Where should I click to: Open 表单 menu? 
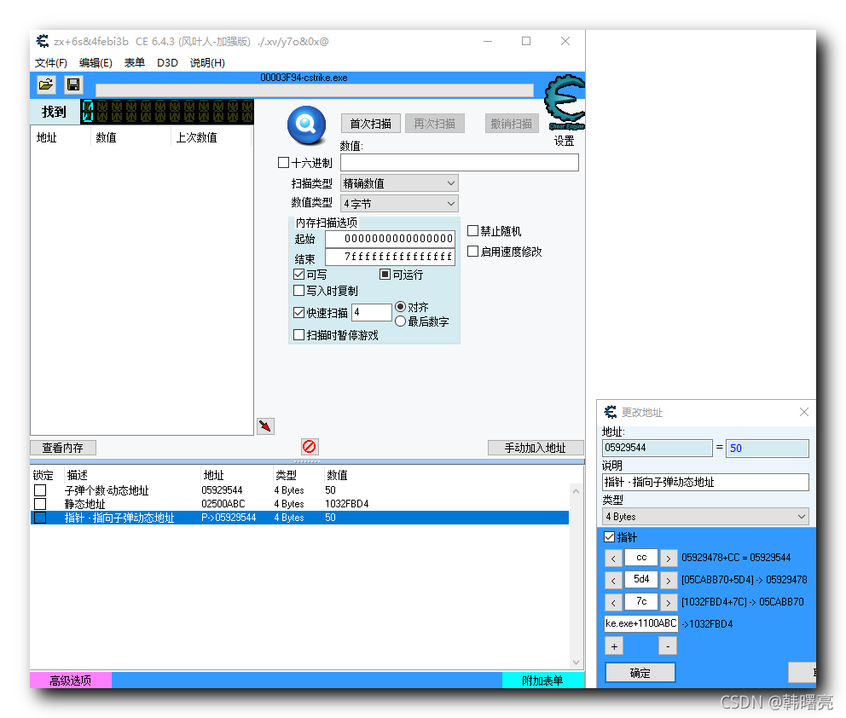tap(135, 62)
